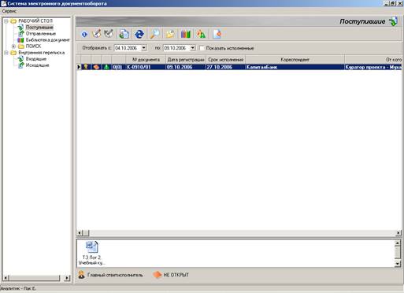The width and height of the screenshot is (404, 293).
Task: Select Библиотека документов in the tree
Action: tap(47, 40)
